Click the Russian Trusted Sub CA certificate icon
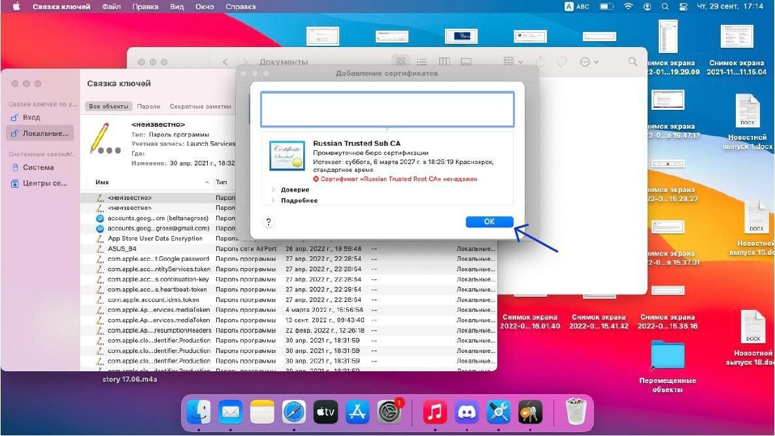 point(287,155)
